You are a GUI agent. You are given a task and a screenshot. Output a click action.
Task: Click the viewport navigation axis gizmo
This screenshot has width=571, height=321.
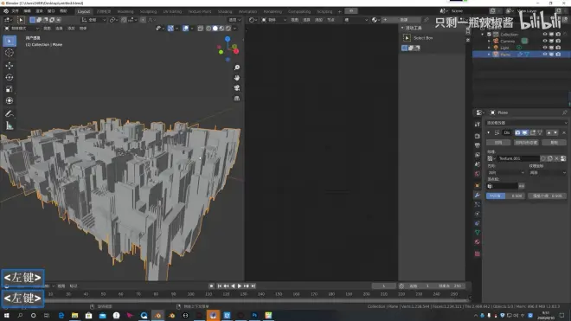tap(228, 48)
